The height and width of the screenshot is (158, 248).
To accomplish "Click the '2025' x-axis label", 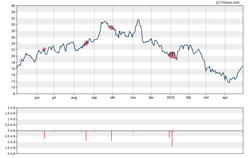I will (x=170, y=98).
